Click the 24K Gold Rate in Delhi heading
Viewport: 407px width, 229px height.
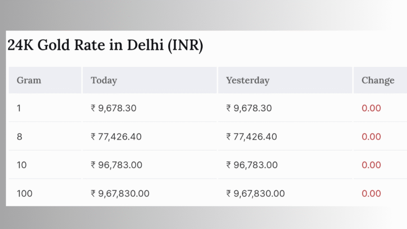pyautogui.click(x=105, y=45)
